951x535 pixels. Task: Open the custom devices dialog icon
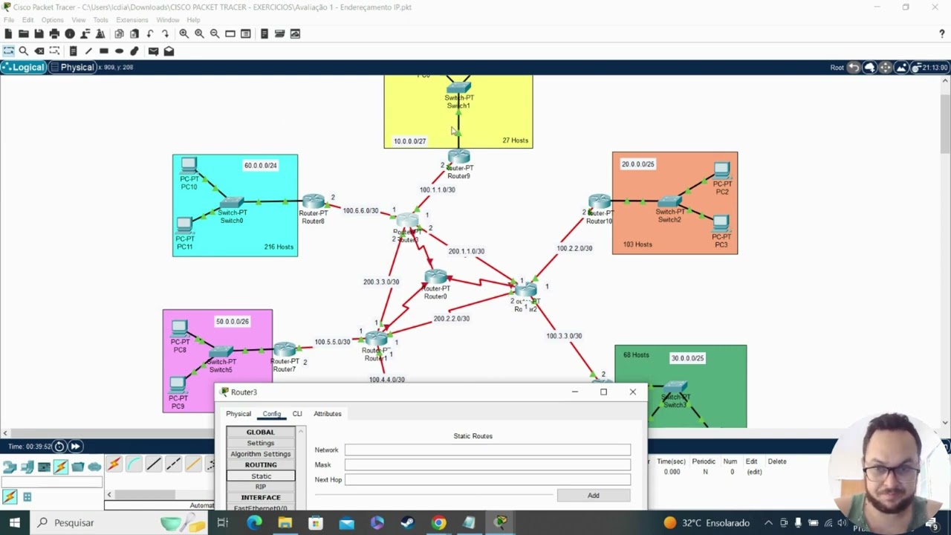[x=246, y=33]
